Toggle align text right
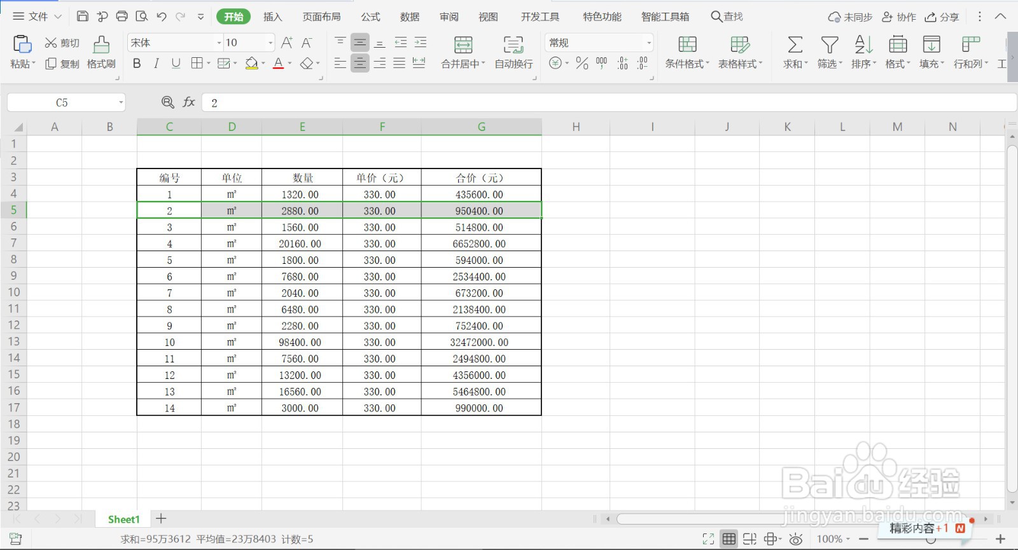The image size is (1018, 550). coord(380,63)
